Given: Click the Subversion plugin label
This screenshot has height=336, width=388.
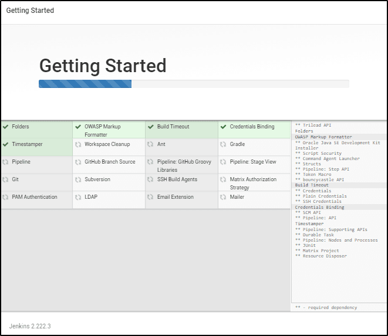Looking at the screenshot, I should tap(97, 179).
